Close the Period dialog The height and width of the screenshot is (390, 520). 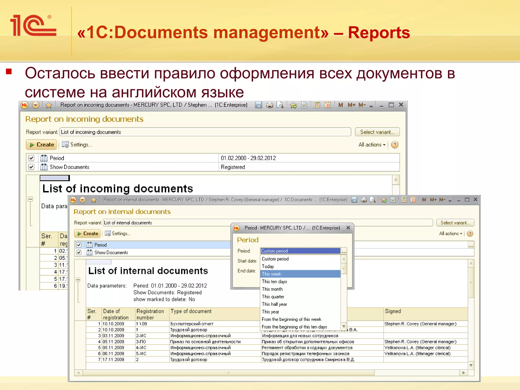click(x=348, y=228)
